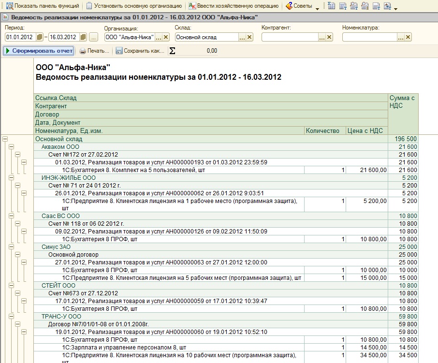This screenshot has height=363, width=438.
Task: Collapse the ИНЭК-ЖИЛЬЕ ООО group
Action: pyautogui.click(x=12, y=177)
